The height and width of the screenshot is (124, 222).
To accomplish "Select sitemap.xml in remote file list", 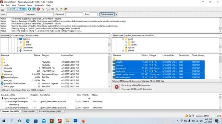I will pyautogui.click(x=121, y=68).
